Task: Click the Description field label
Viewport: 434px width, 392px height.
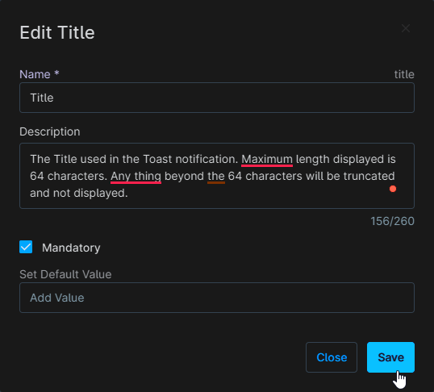Action: pyautogui.click(x=50, y=131)
